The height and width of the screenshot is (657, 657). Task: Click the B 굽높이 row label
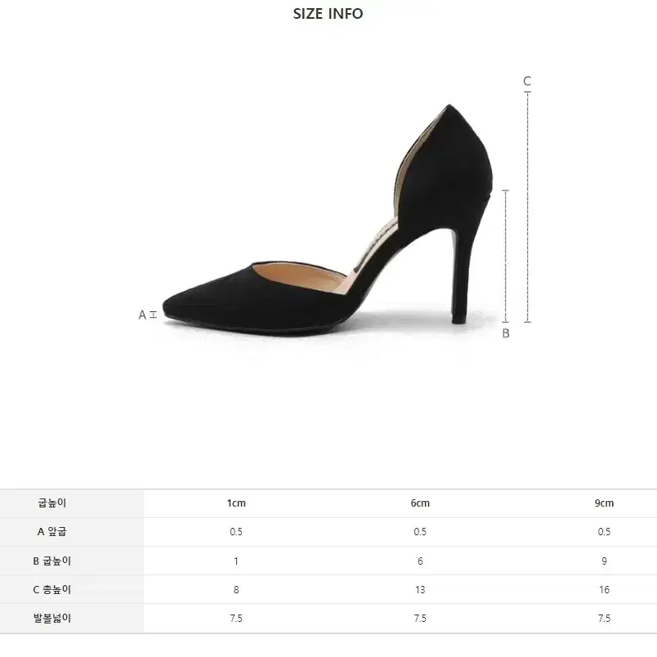52,561
